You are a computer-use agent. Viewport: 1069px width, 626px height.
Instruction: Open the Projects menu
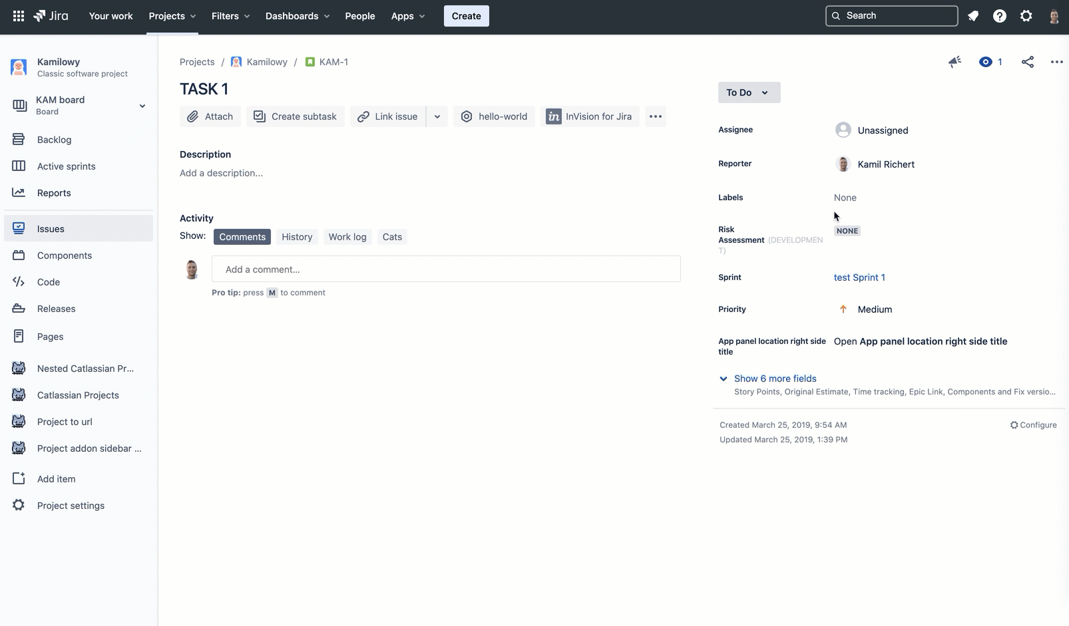click(x=172, y=16)
